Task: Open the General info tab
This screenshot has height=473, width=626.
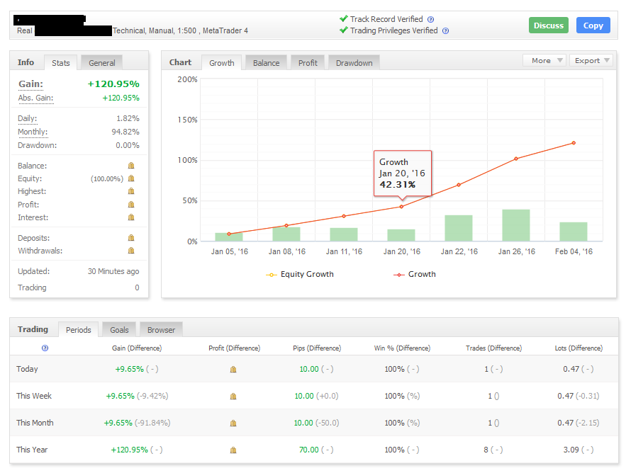Action: tap(101, 63)
